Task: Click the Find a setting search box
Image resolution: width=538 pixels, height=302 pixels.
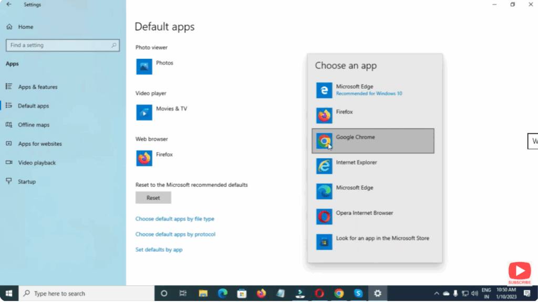Action: (59, 45)
